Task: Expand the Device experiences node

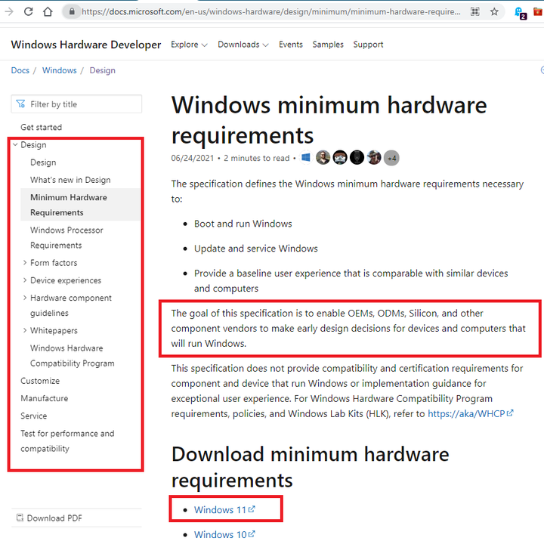Action: (25, 280)
